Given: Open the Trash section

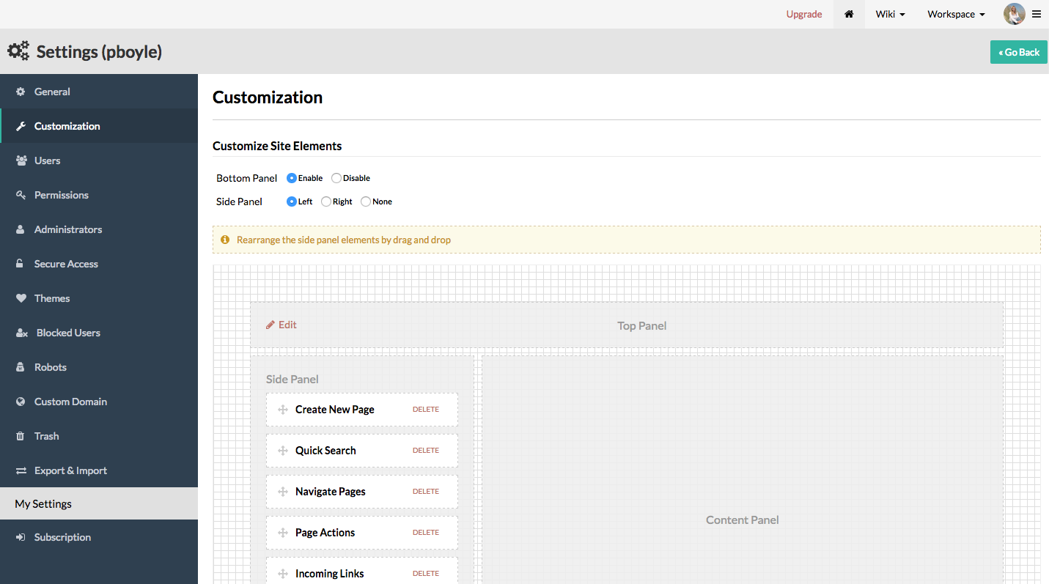Looking at the screenshot, I should [99, 436].
